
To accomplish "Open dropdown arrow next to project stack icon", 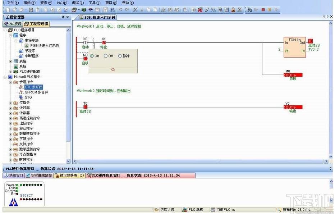I will (79, 10).
